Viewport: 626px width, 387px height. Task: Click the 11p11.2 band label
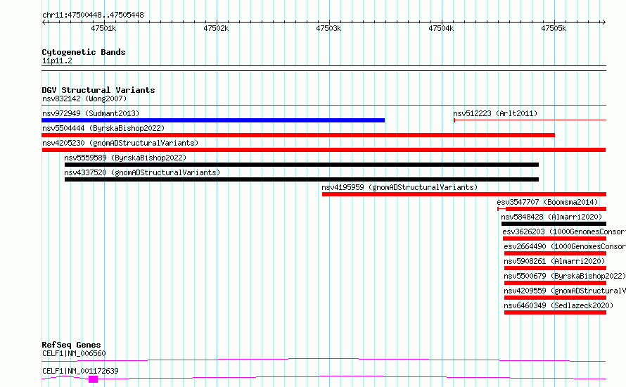pos(57,61)
